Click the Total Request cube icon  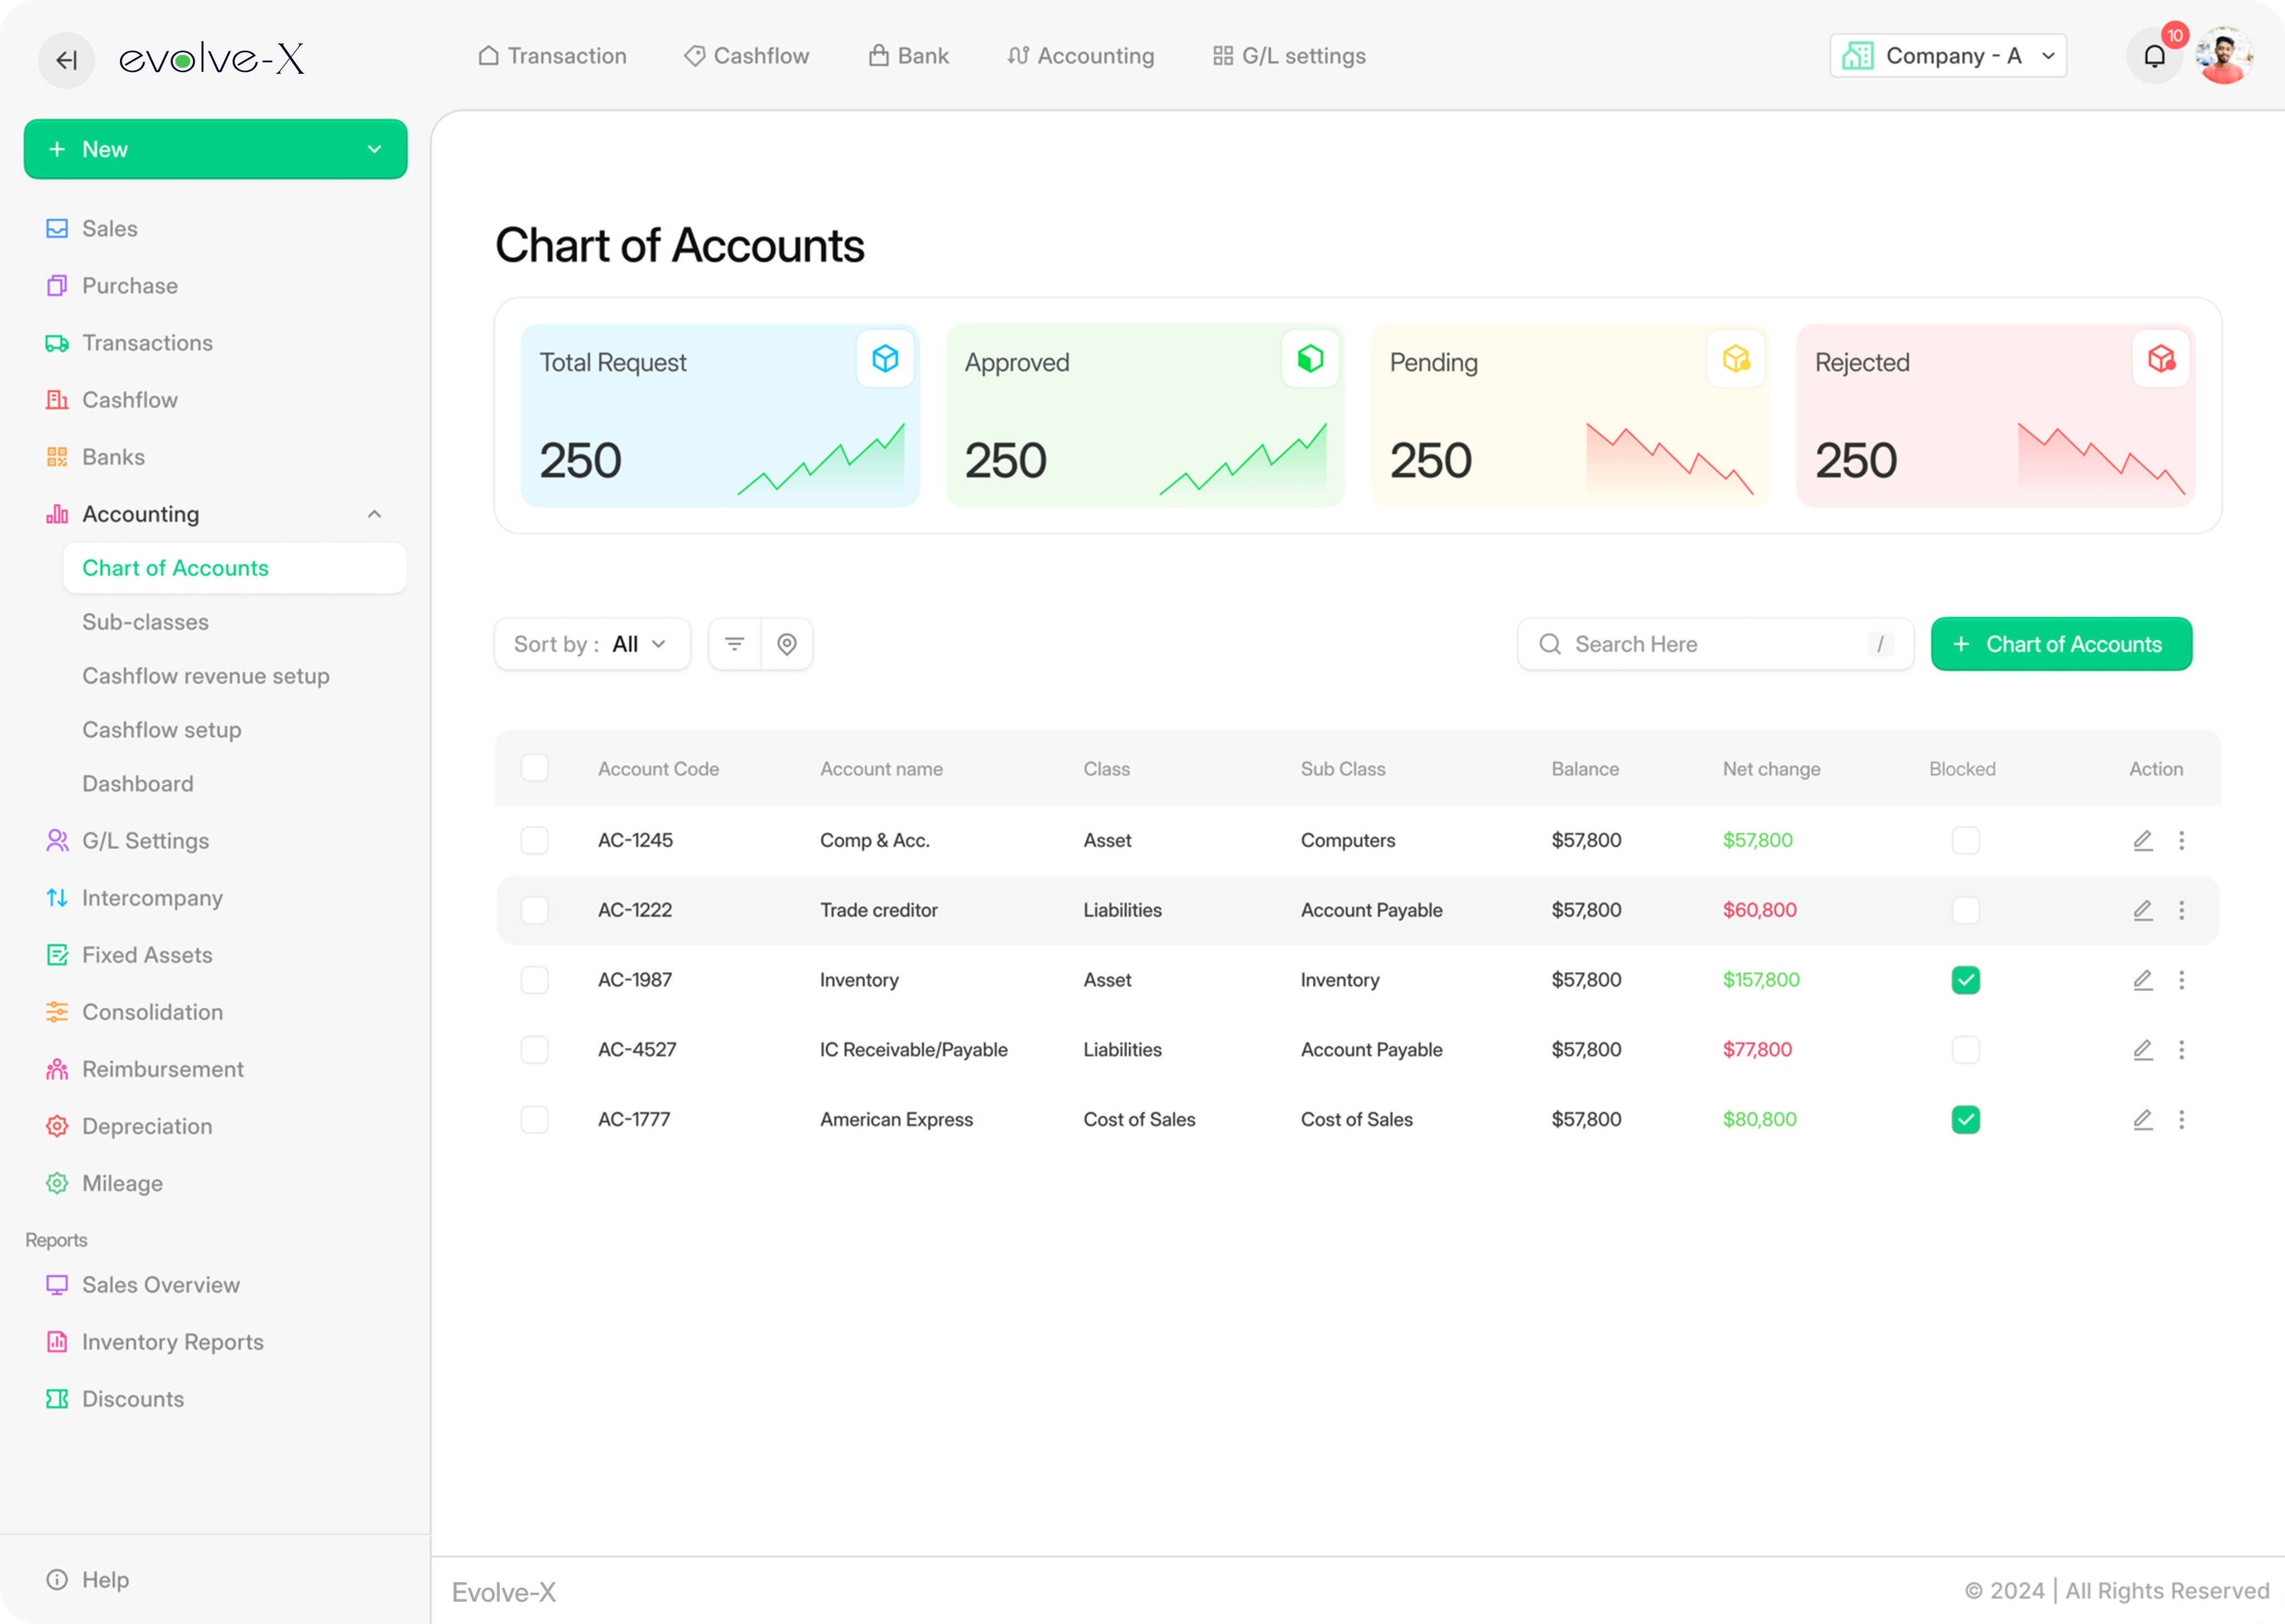coord(885,358)
